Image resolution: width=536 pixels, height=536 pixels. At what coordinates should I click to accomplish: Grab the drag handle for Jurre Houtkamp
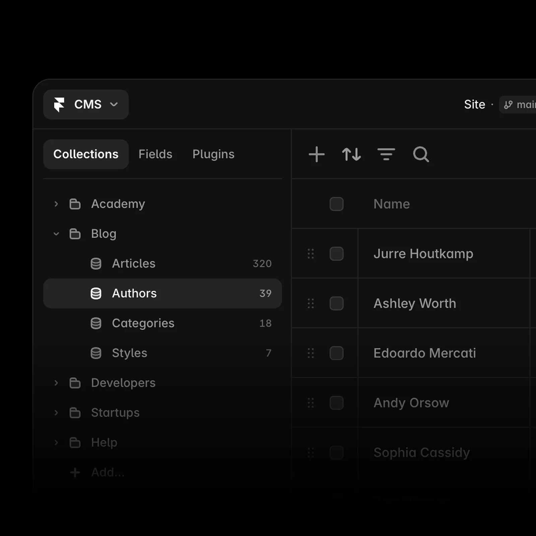[311, 254]
